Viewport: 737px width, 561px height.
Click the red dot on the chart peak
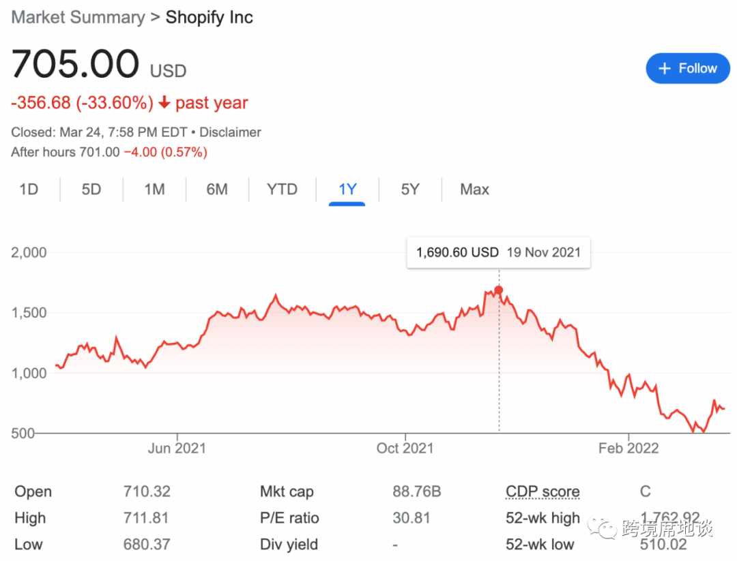tap(499, 290)
